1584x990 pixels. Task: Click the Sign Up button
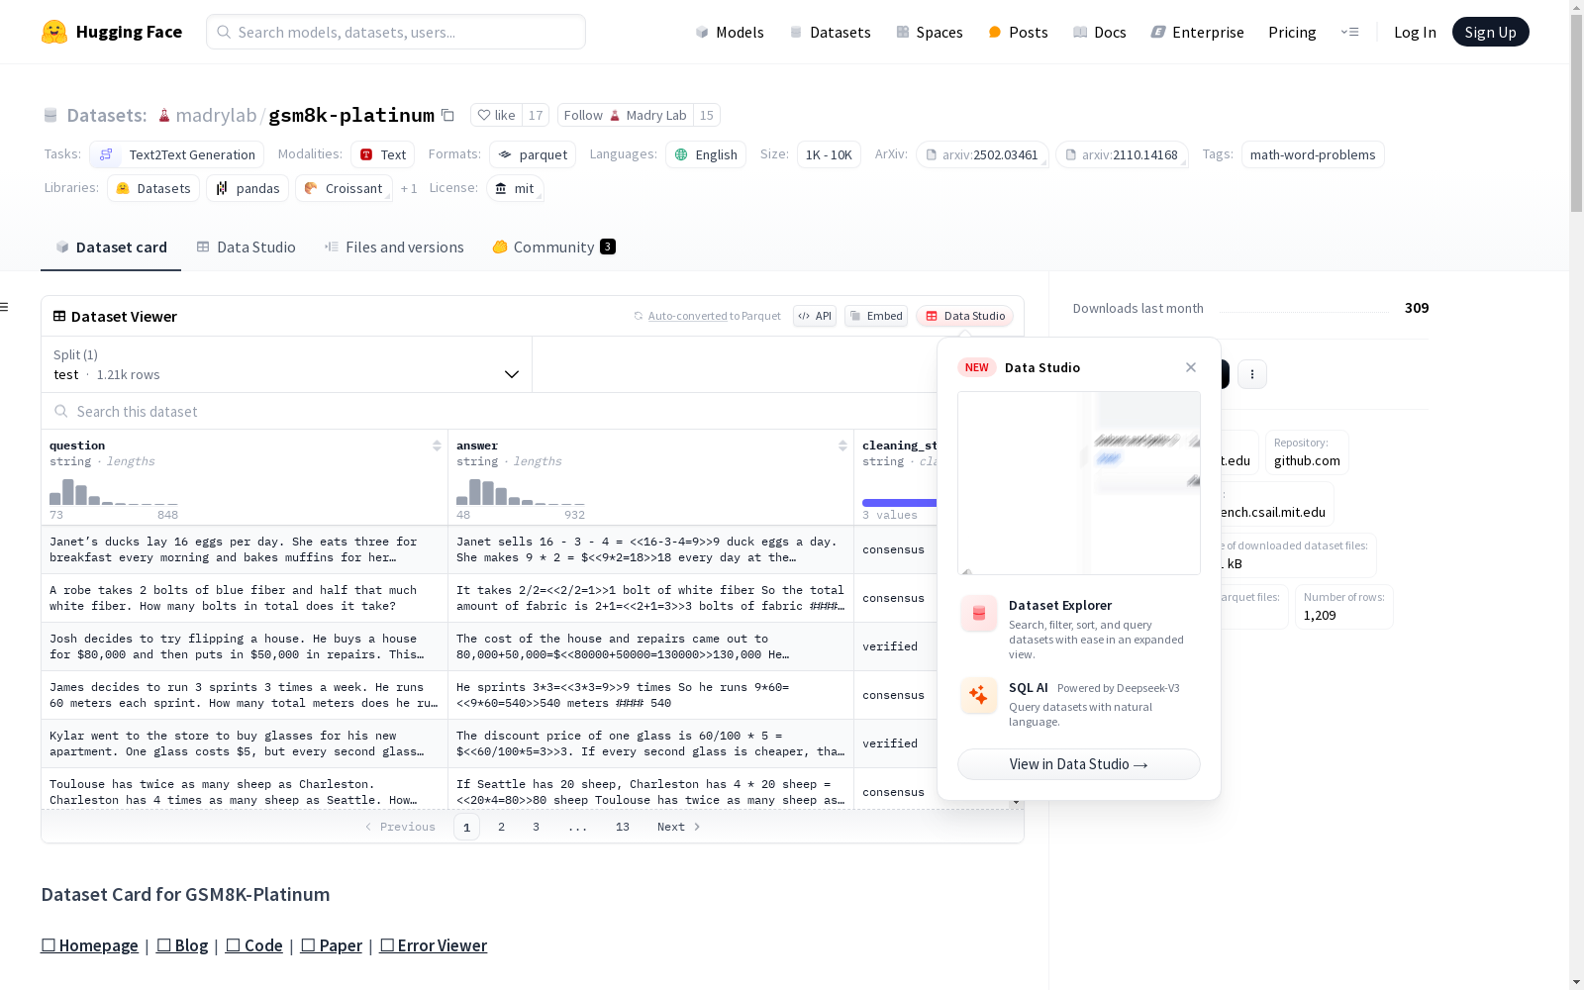point(1490,32)
